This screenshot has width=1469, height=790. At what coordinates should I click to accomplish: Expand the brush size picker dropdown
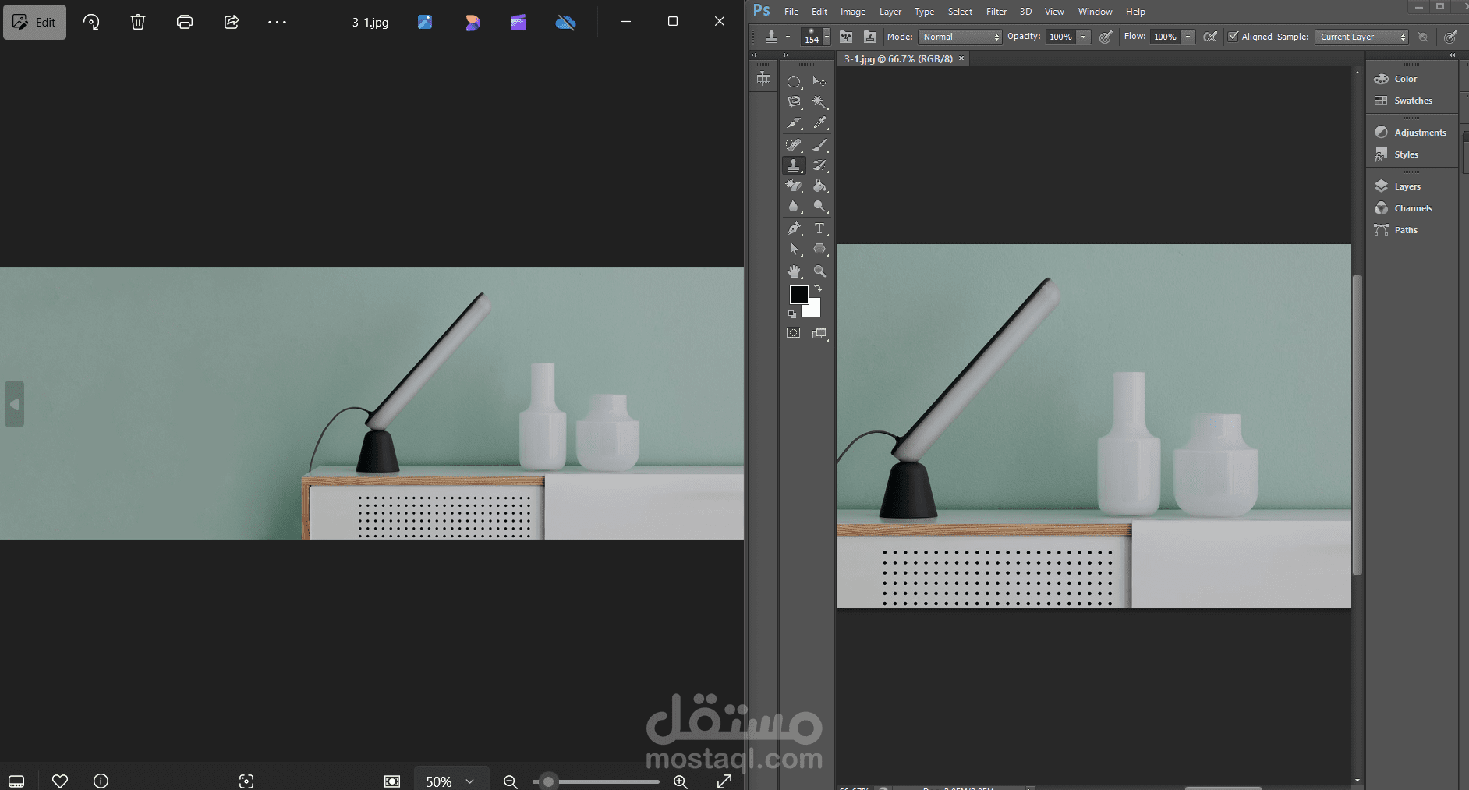(x=827, y=37)
